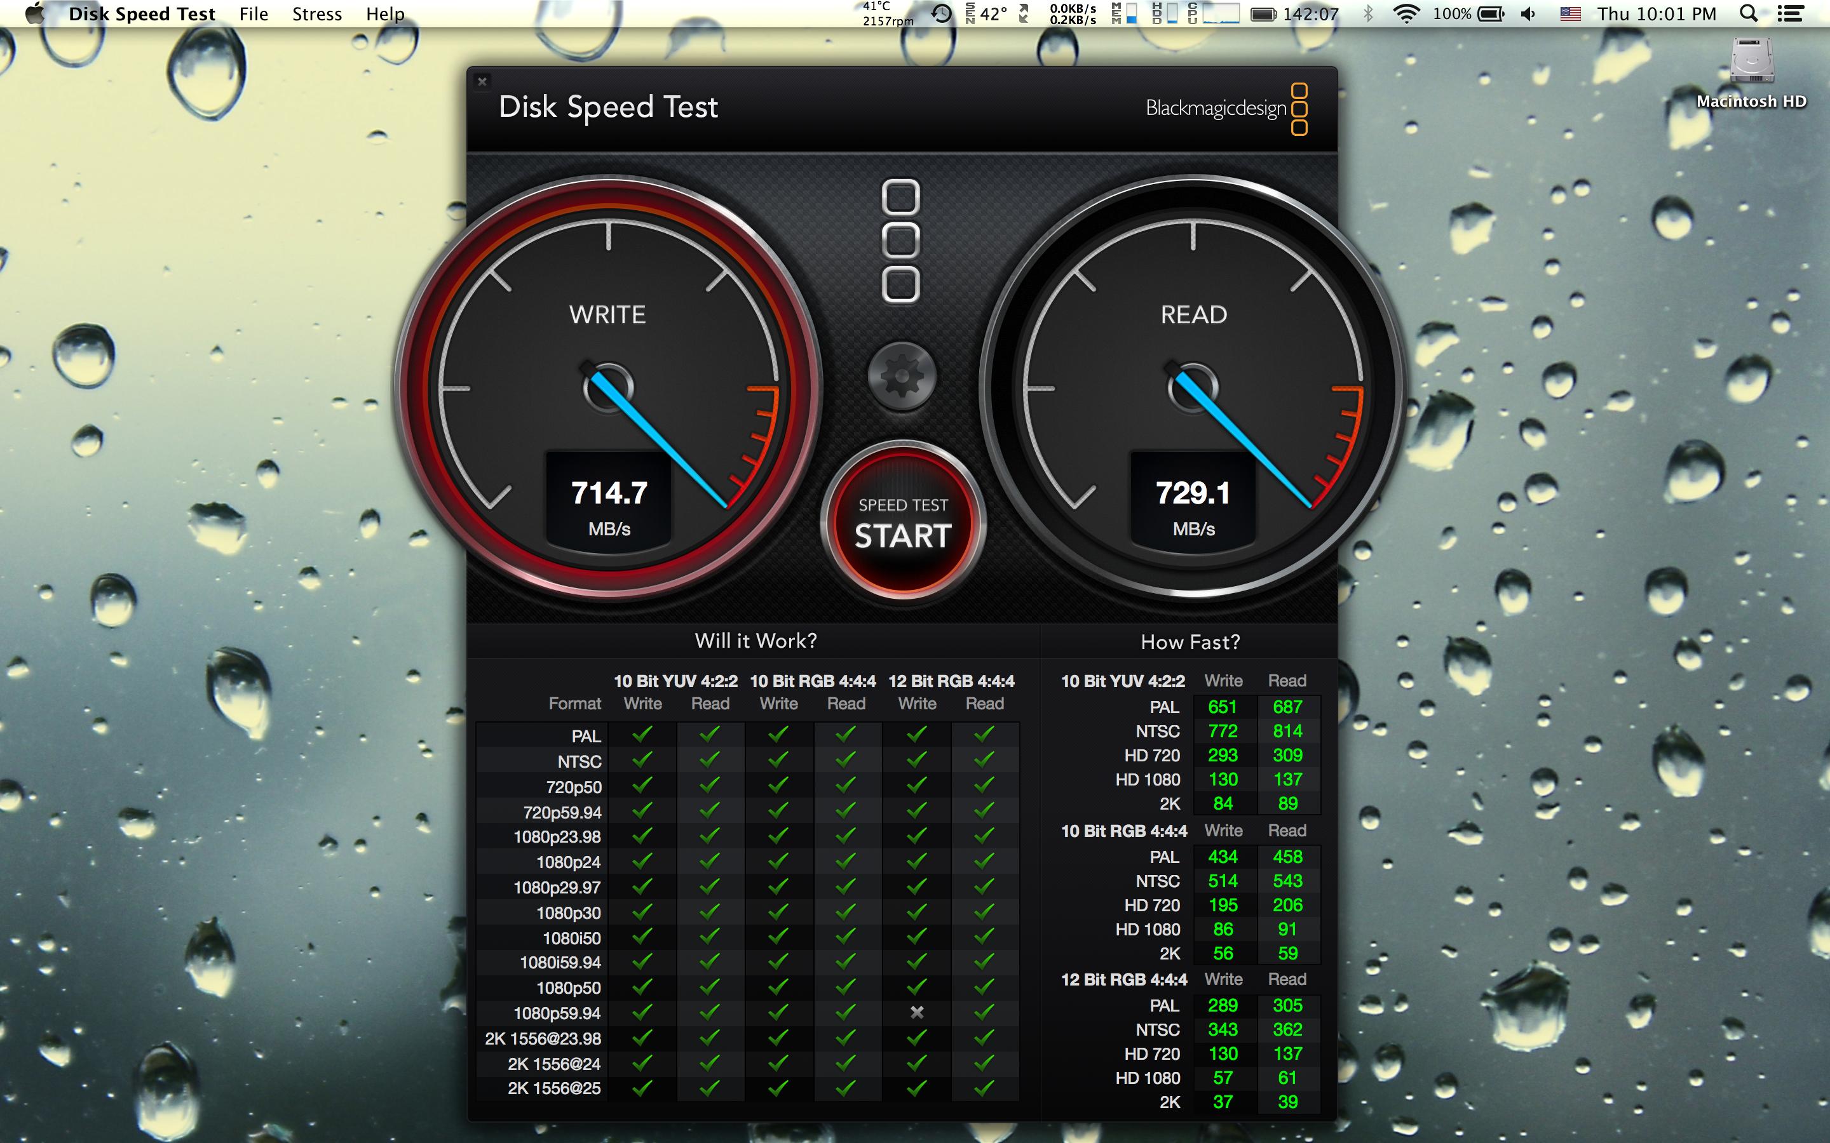
Task: Open the Stress menu
Action: [317, 13]
